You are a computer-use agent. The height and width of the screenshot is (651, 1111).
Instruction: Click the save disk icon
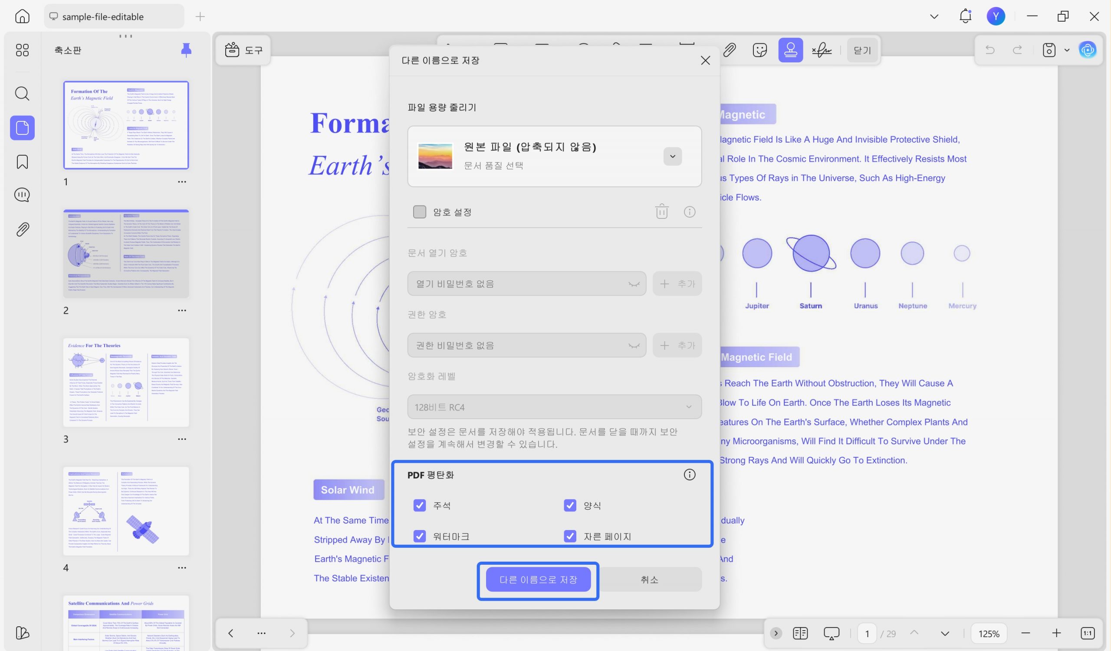[x=1049, y=50]
